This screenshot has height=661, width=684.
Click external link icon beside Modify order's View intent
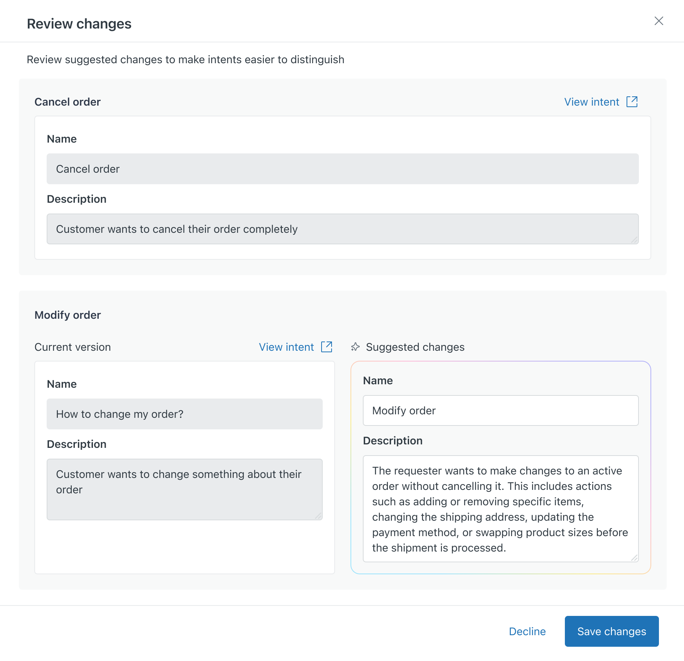click(x=327, y=347)
